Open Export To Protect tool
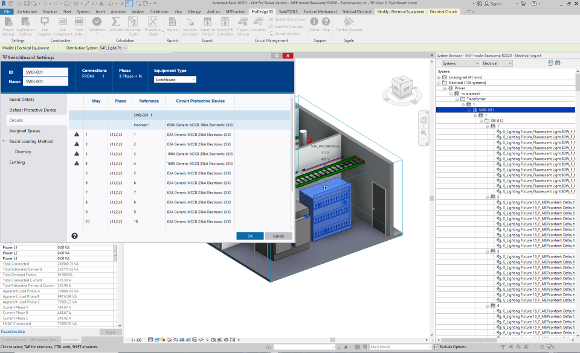Viewport: 580px width, 353px height. [x=207, y=23]
